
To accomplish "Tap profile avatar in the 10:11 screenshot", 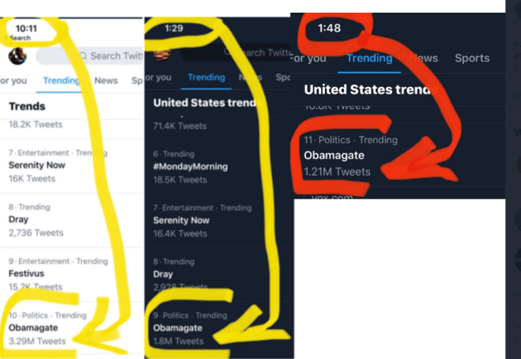I will 16,55.
